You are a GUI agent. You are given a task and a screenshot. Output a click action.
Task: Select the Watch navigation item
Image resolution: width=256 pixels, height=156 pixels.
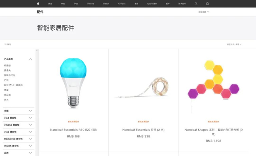pos(106,4)
